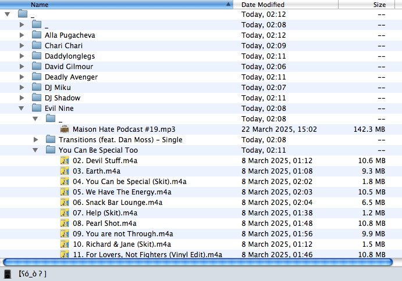The image size is (402, 281).
Task: Click the device icon in the status bar
Action: pos(7,274)
